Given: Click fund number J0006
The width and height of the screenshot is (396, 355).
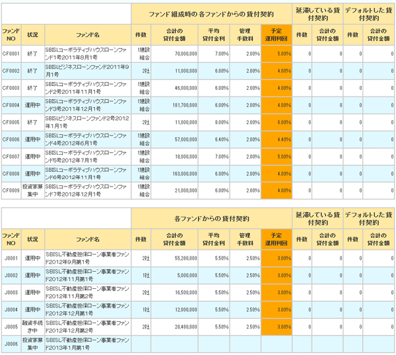Looking at the screenshot, I should [x=11, y=344].
